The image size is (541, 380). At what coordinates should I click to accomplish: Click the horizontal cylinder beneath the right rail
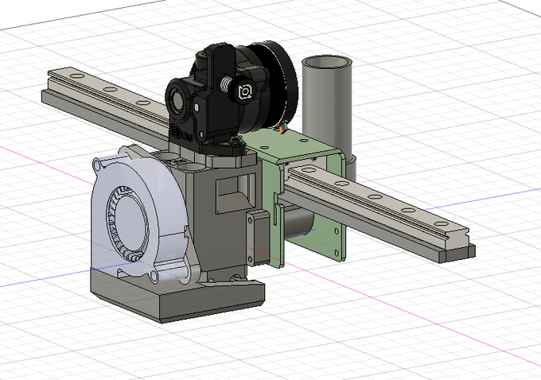(299, 221)
